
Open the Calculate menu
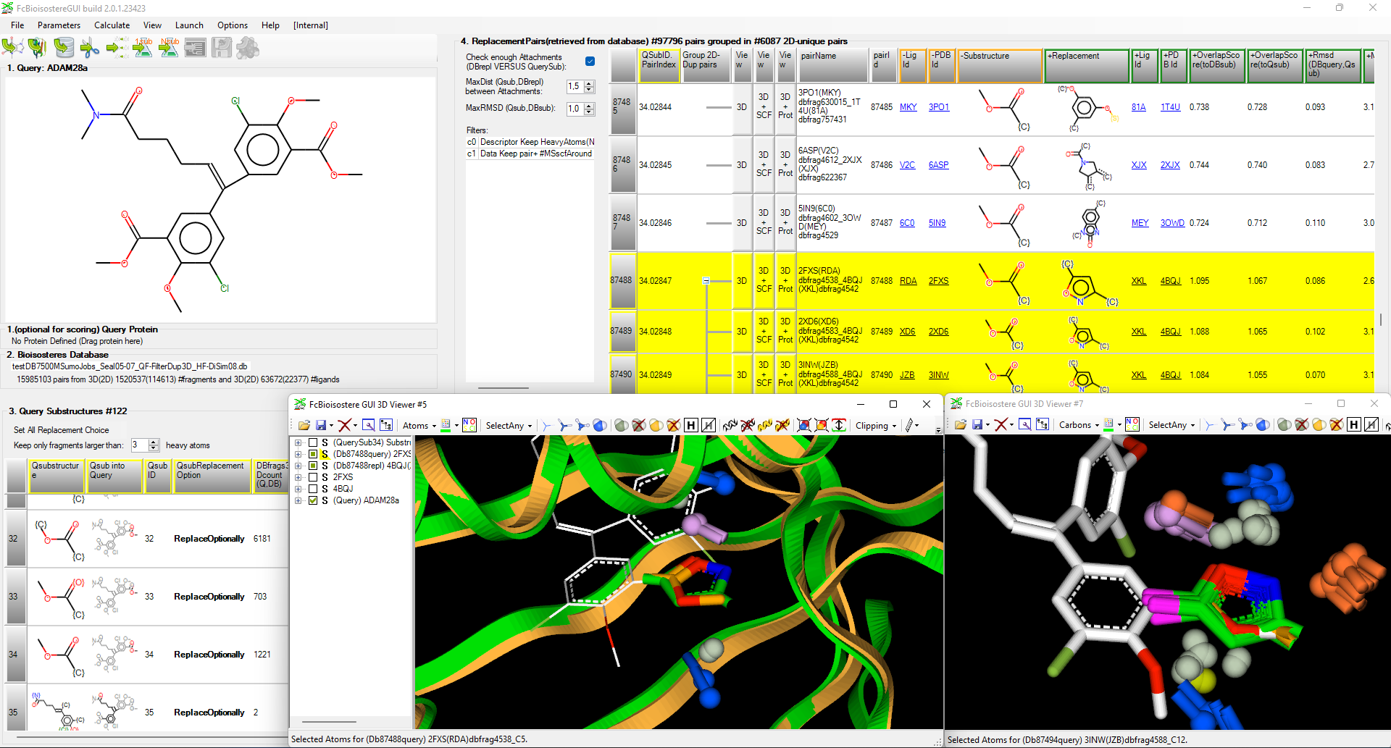tap(112, 25)
